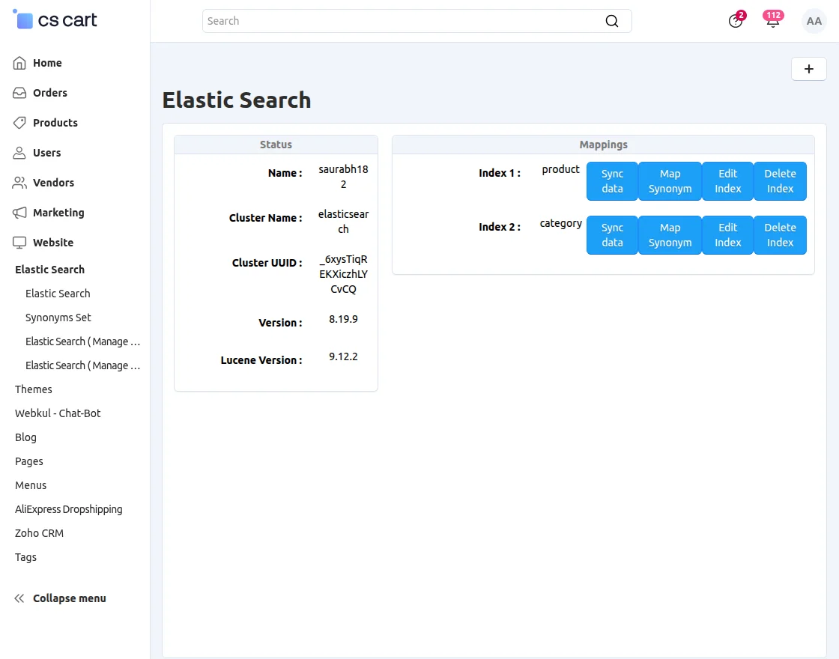Click the Lucene version value 9.12.2

point(344,356)
